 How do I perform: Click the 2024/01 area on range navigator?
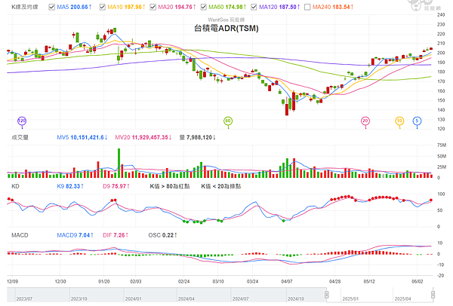pos(133,298)
